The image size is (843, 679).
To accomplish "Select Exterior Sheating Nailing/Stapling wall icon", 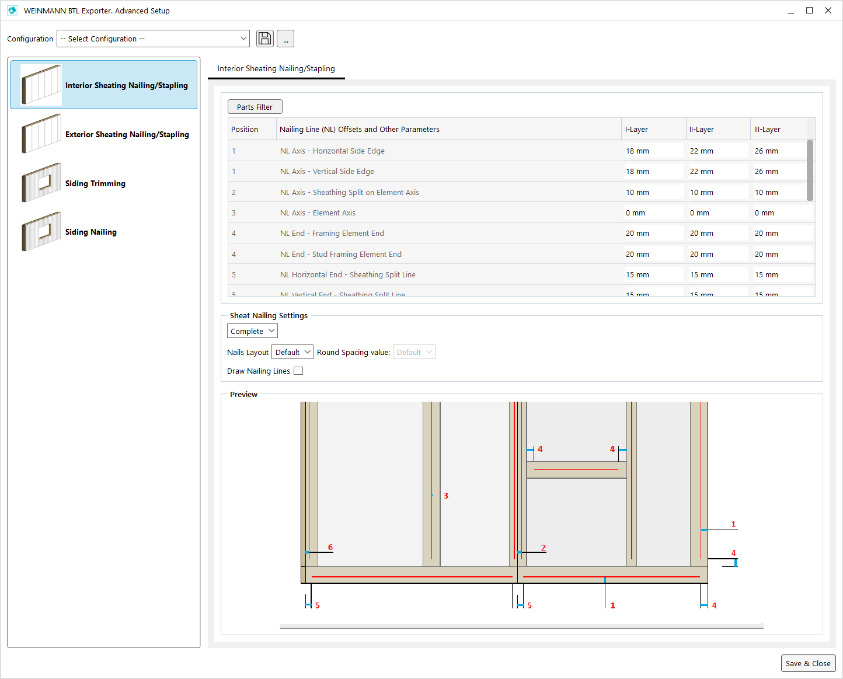I will (x=41, y=134).
